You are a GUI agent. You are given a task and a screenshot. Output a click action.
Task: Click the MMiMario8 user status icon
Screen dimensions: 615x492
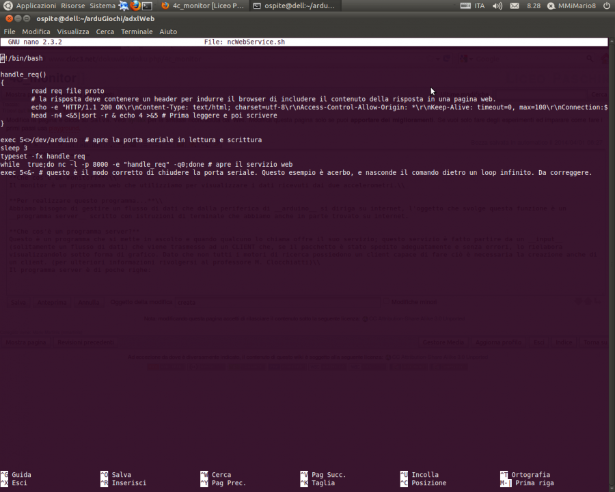tap(551, 6)
